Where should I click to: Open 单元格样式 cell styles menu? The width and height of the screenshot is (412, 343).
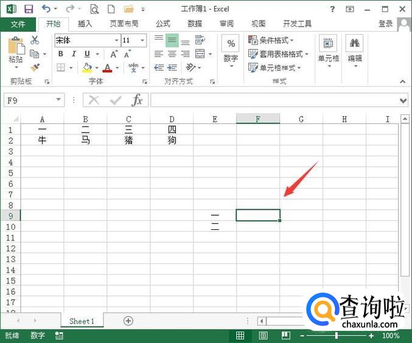(x=274, y=68)
